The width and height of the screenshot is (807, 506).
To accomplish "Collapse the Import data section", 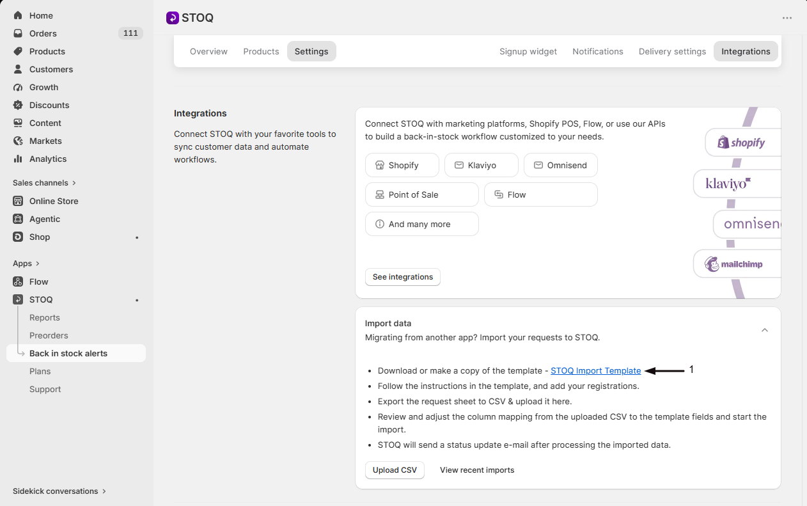I will (765, 330).
